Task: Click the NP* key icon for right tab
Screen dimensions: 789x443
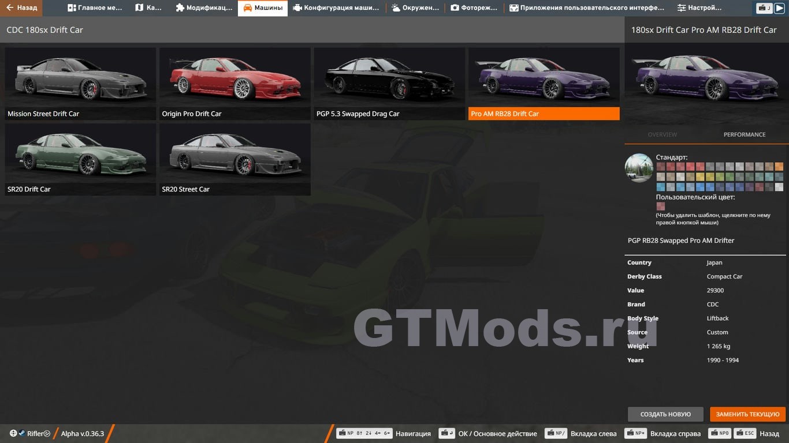Action: click(635, 434)
